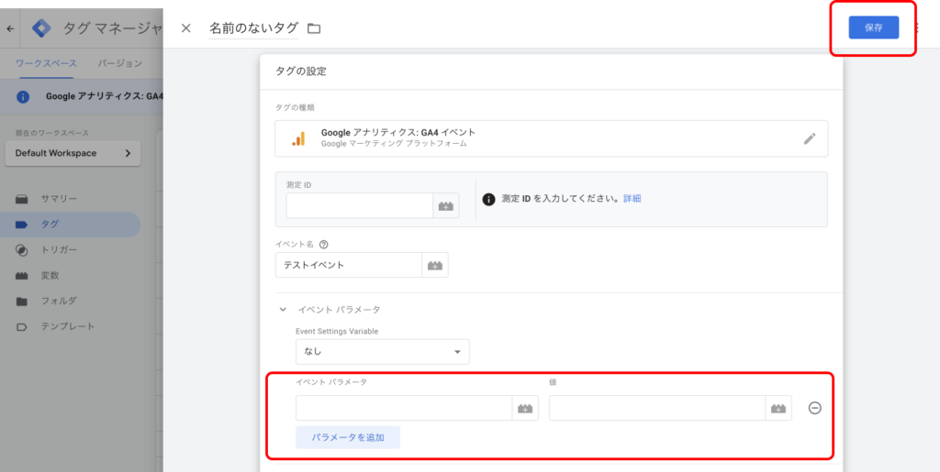Click the タグの設定 section heading
940x472 pixels.
pyautogui.click(x=301, y=71)
